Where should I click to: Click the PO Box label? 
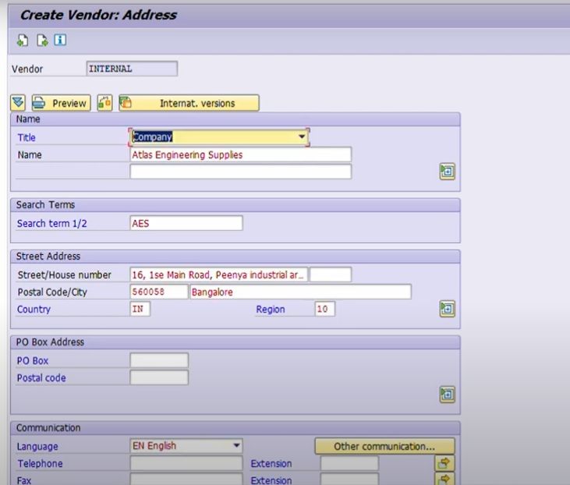coord(33,361)
